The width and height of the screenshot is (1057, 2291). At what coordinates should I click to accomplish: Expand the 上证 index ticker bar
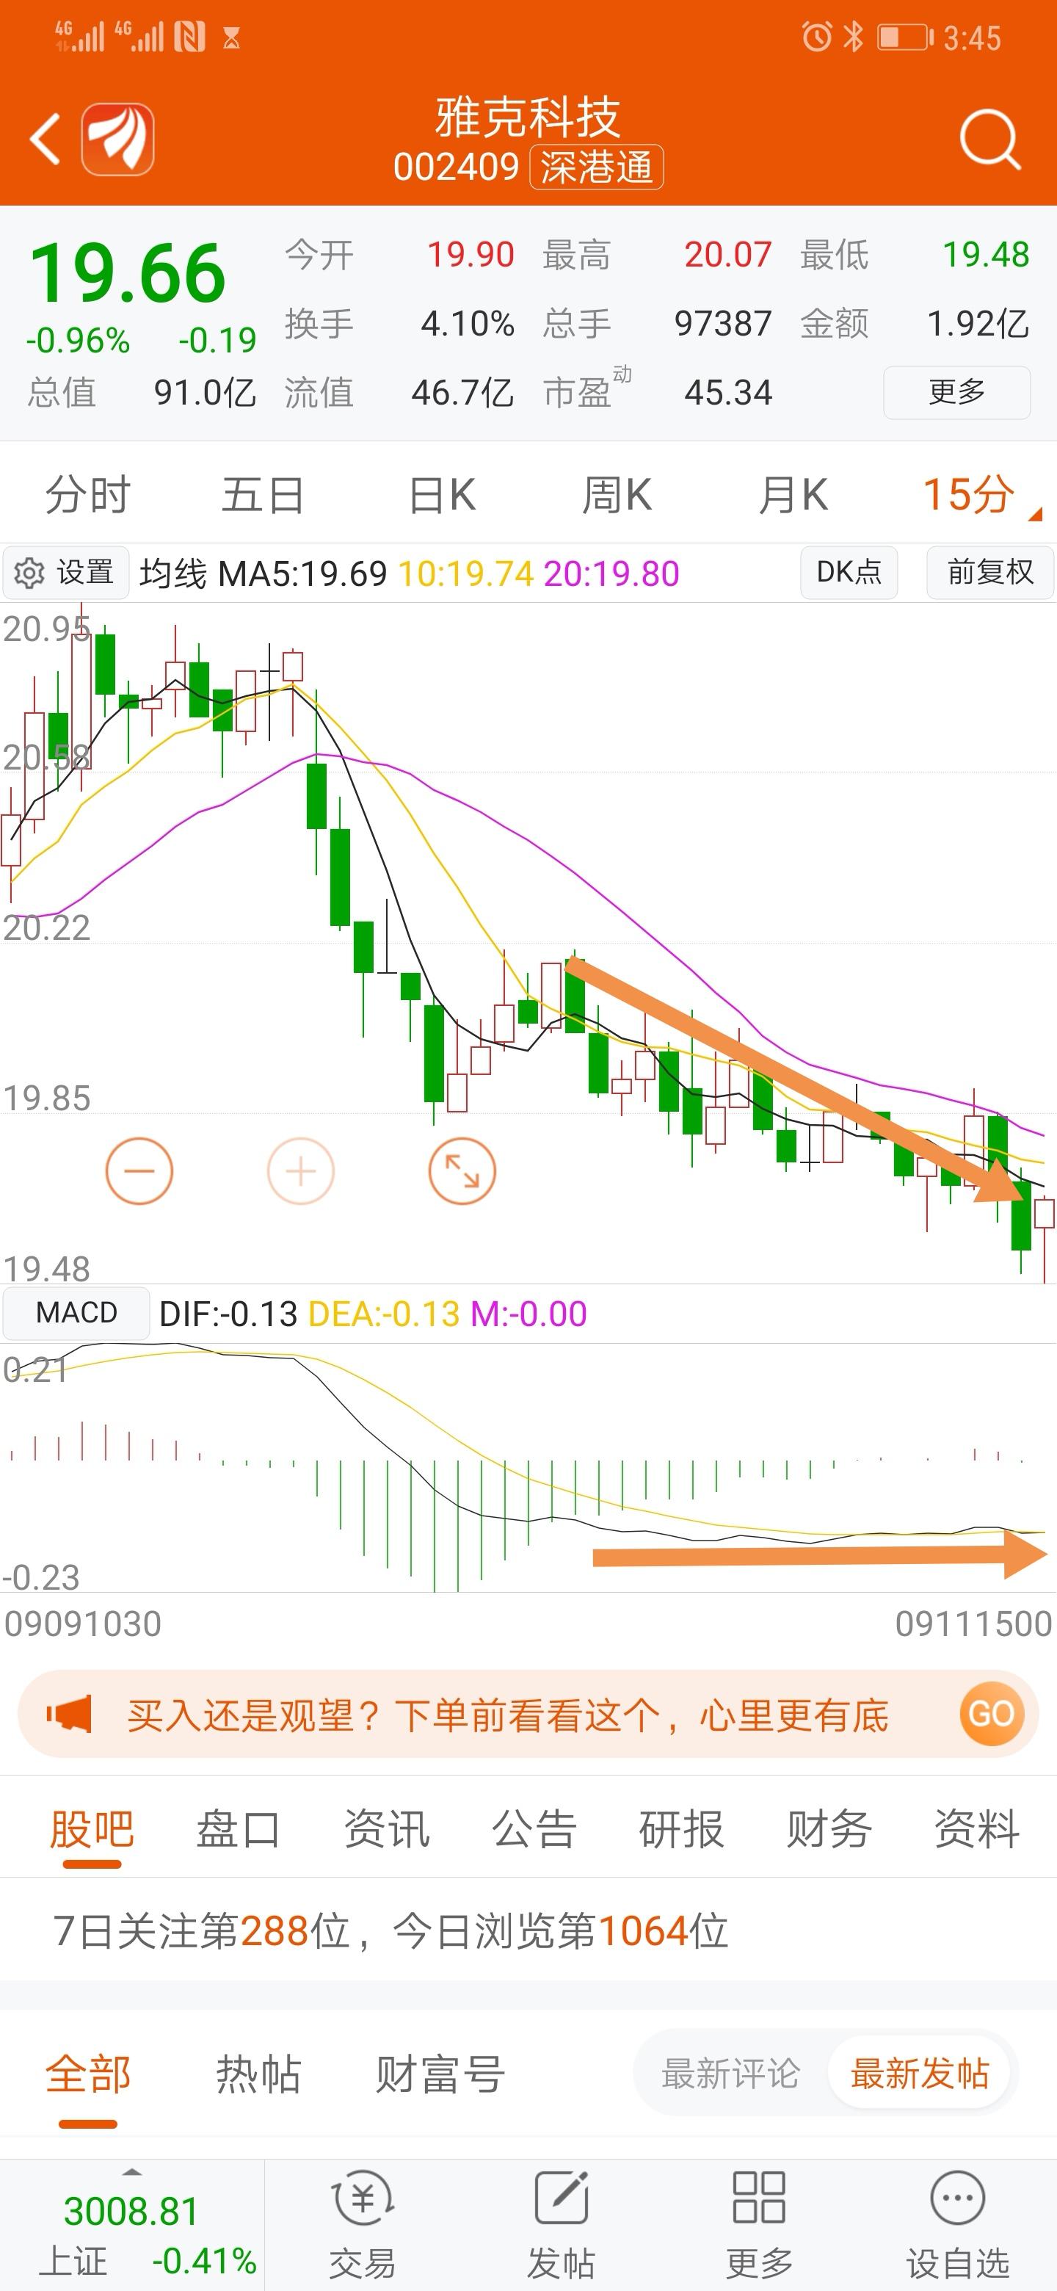coord(131,2225)
